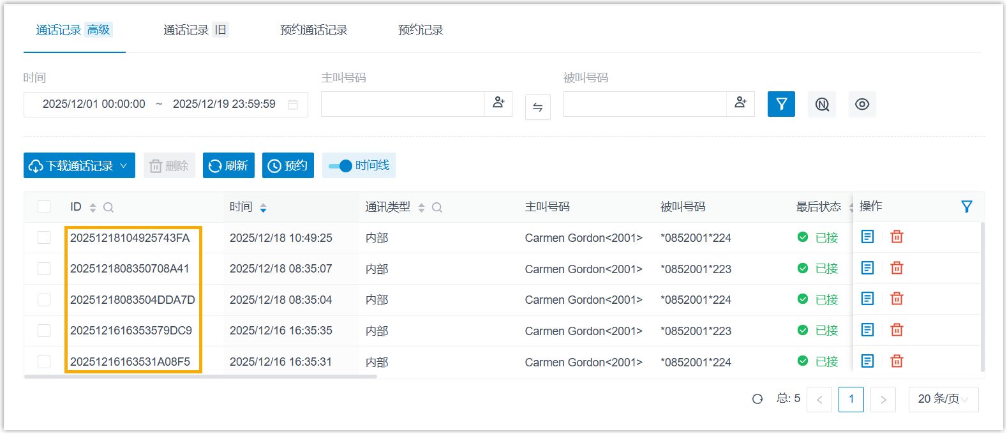Delete the 2025/12/16 16:35:31 call record
The width and height of the screenshot is (1007, 434).
tap(897, 361)
